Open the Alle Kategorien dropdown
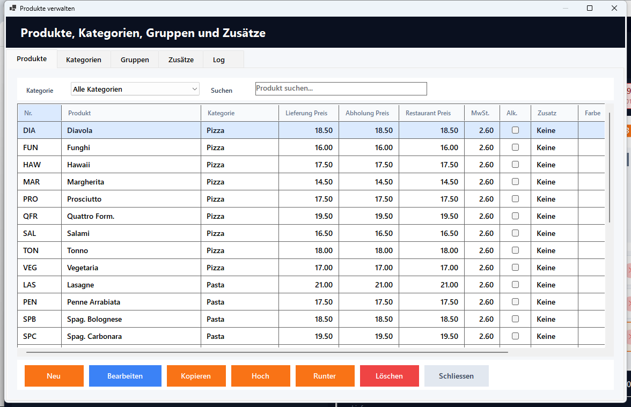 coord(135,89)
